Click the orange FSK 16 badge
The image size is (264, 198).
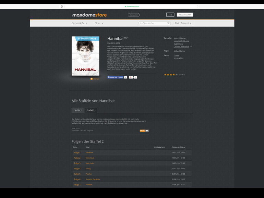pos(142,131)
